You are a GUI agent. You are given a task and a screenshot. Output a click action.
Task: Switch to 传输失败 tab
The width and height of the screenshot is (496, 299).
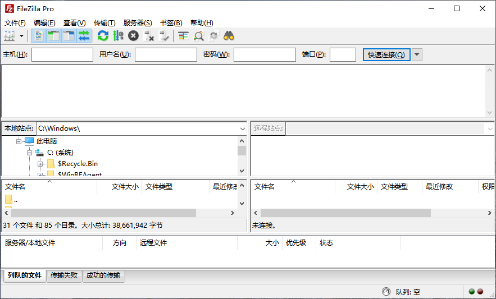pyautogui.click(x=64, y=275)
